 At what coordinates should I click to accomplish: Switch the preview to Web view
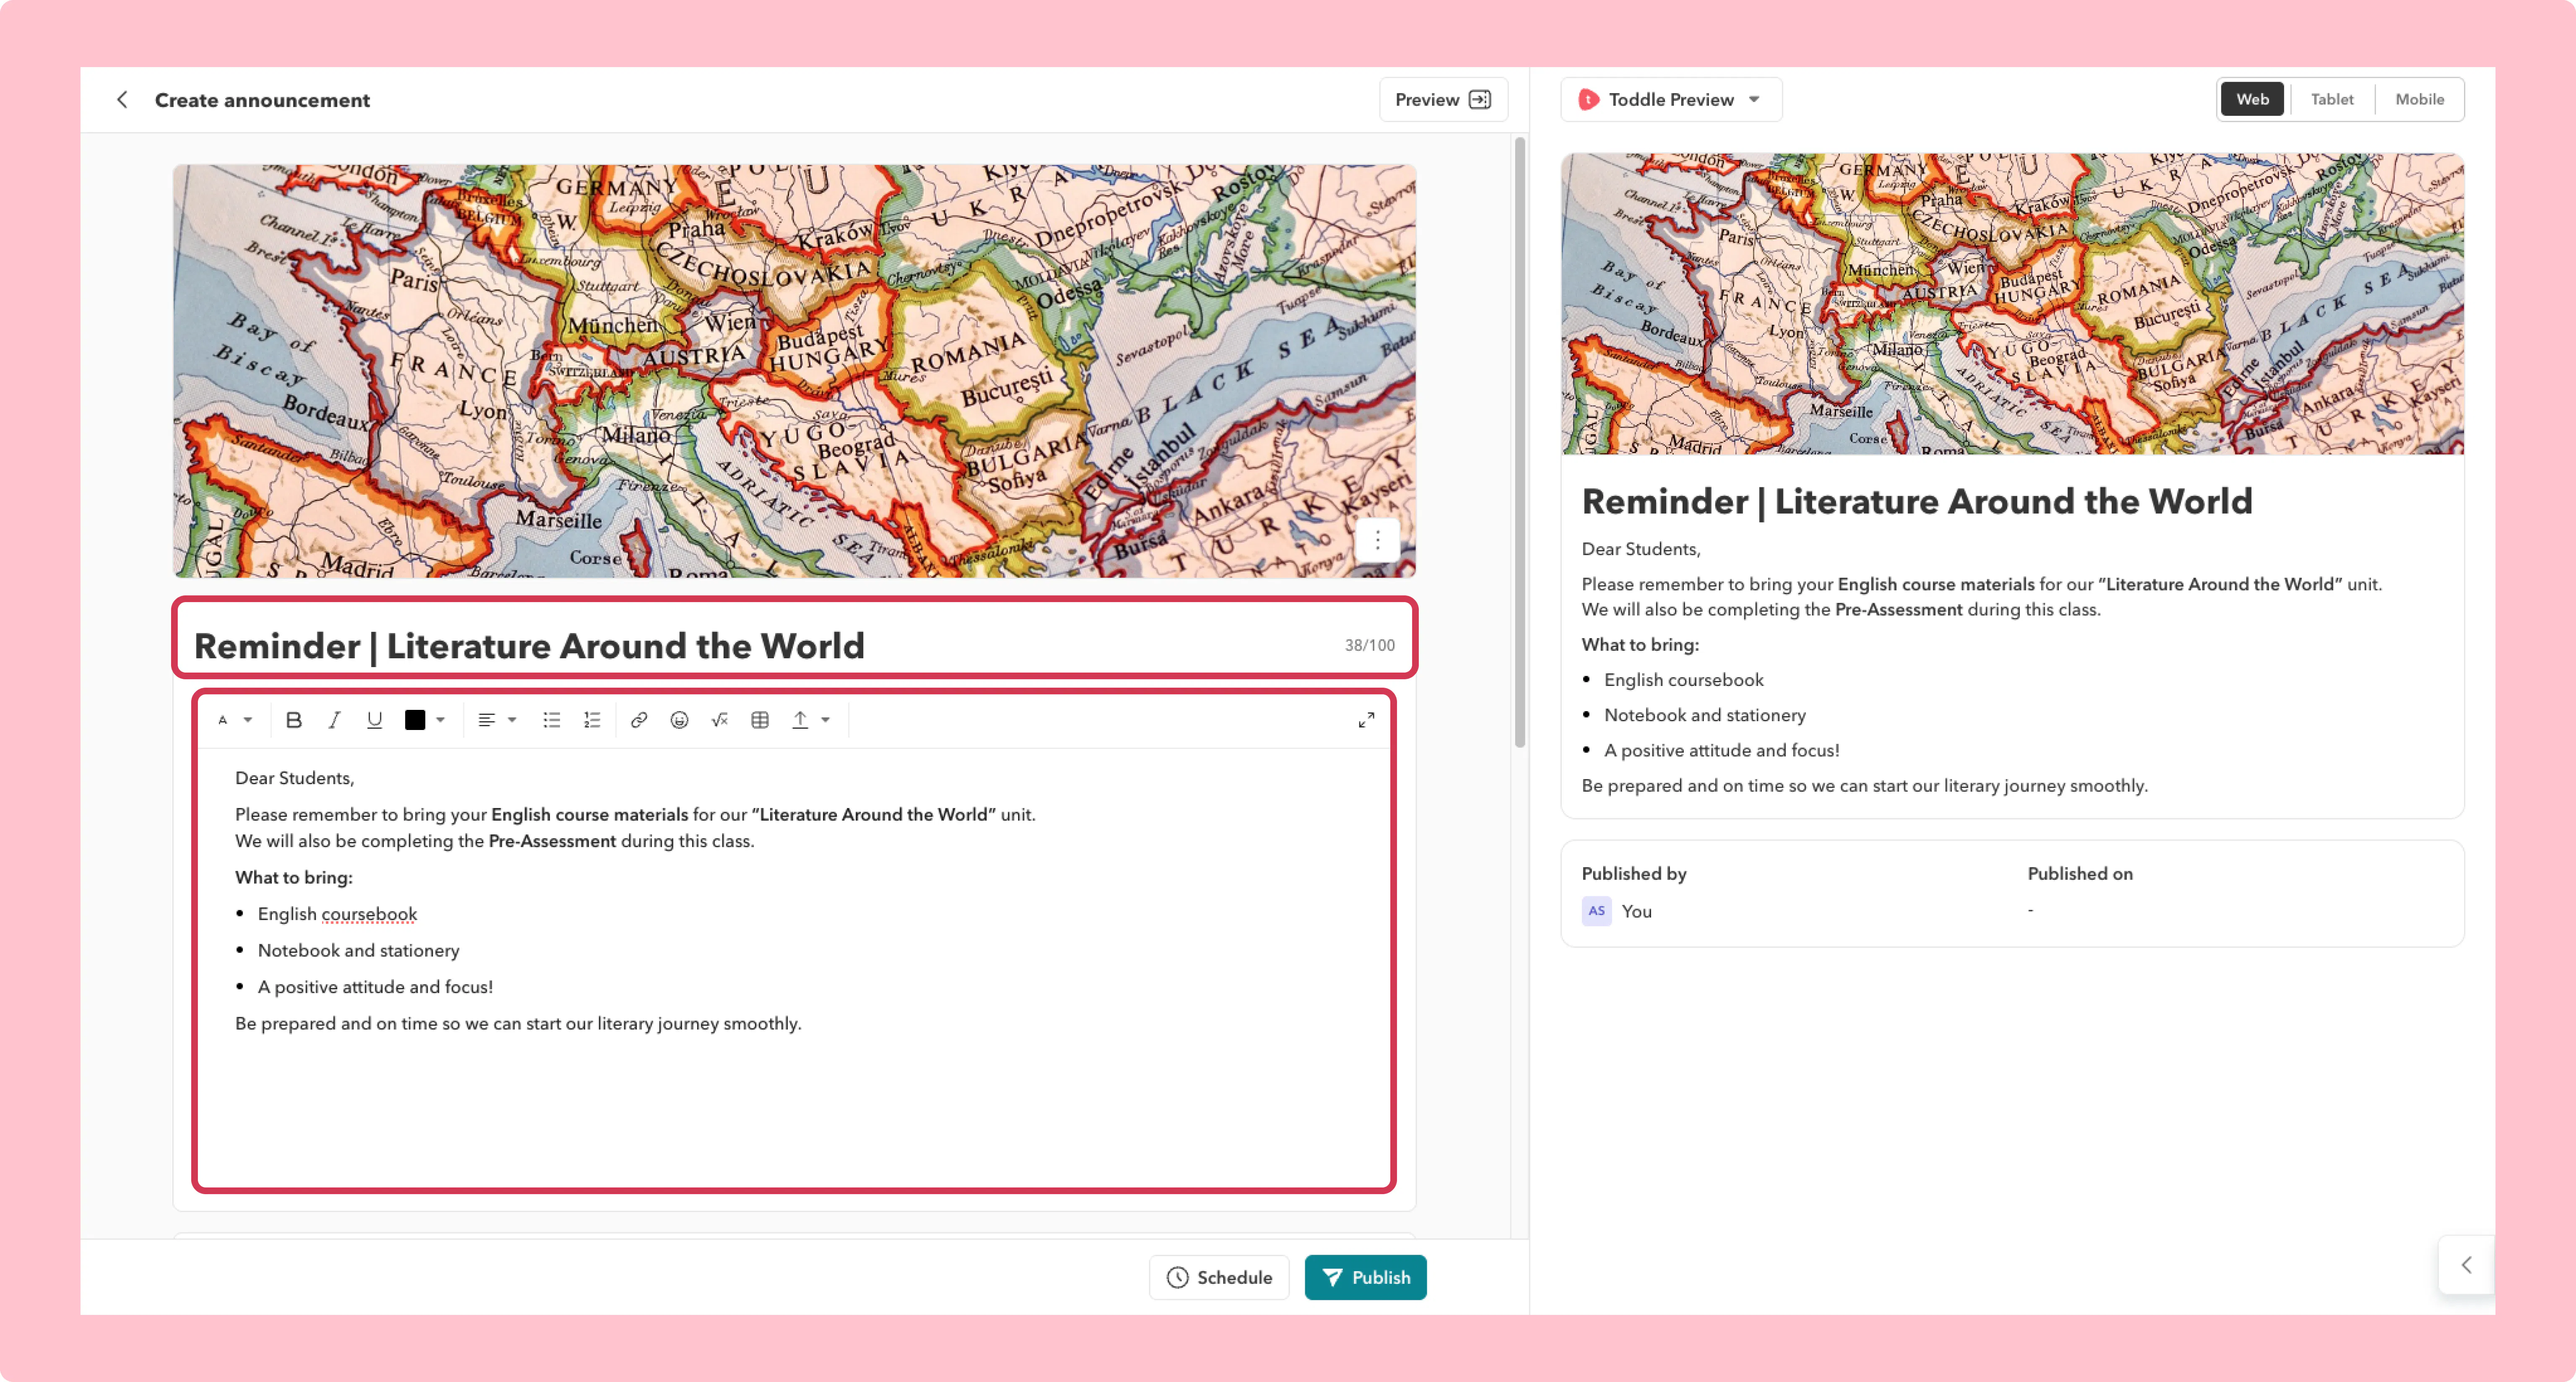[2252, 99]
